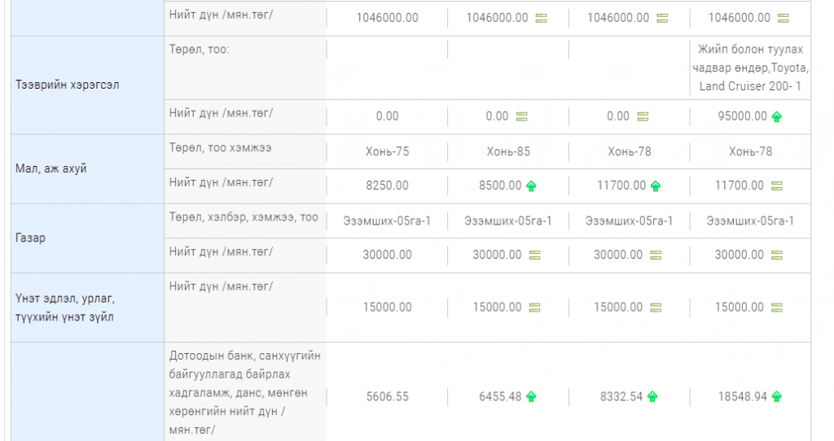Select the Тээврийн хэрэгсэл row header
This screenshot has width=834, height=441.
(x=68, y=85)
